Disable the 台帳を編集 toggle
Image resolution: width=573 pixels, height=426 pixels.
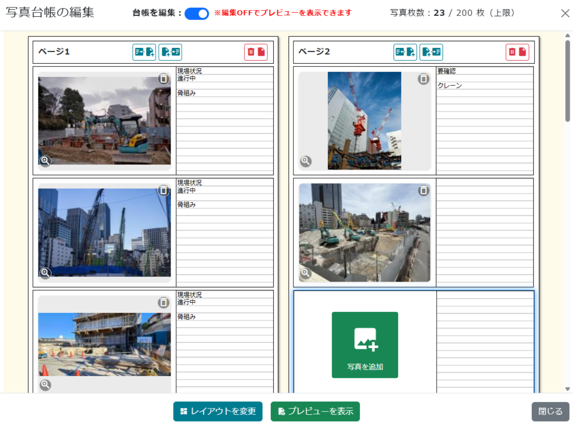pyautogui.click(x=197, y=13)
